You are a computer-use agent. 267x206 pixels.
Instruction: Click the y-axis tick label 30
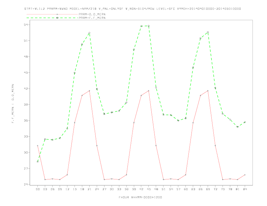pyautogui.click(x=26, y=152)
